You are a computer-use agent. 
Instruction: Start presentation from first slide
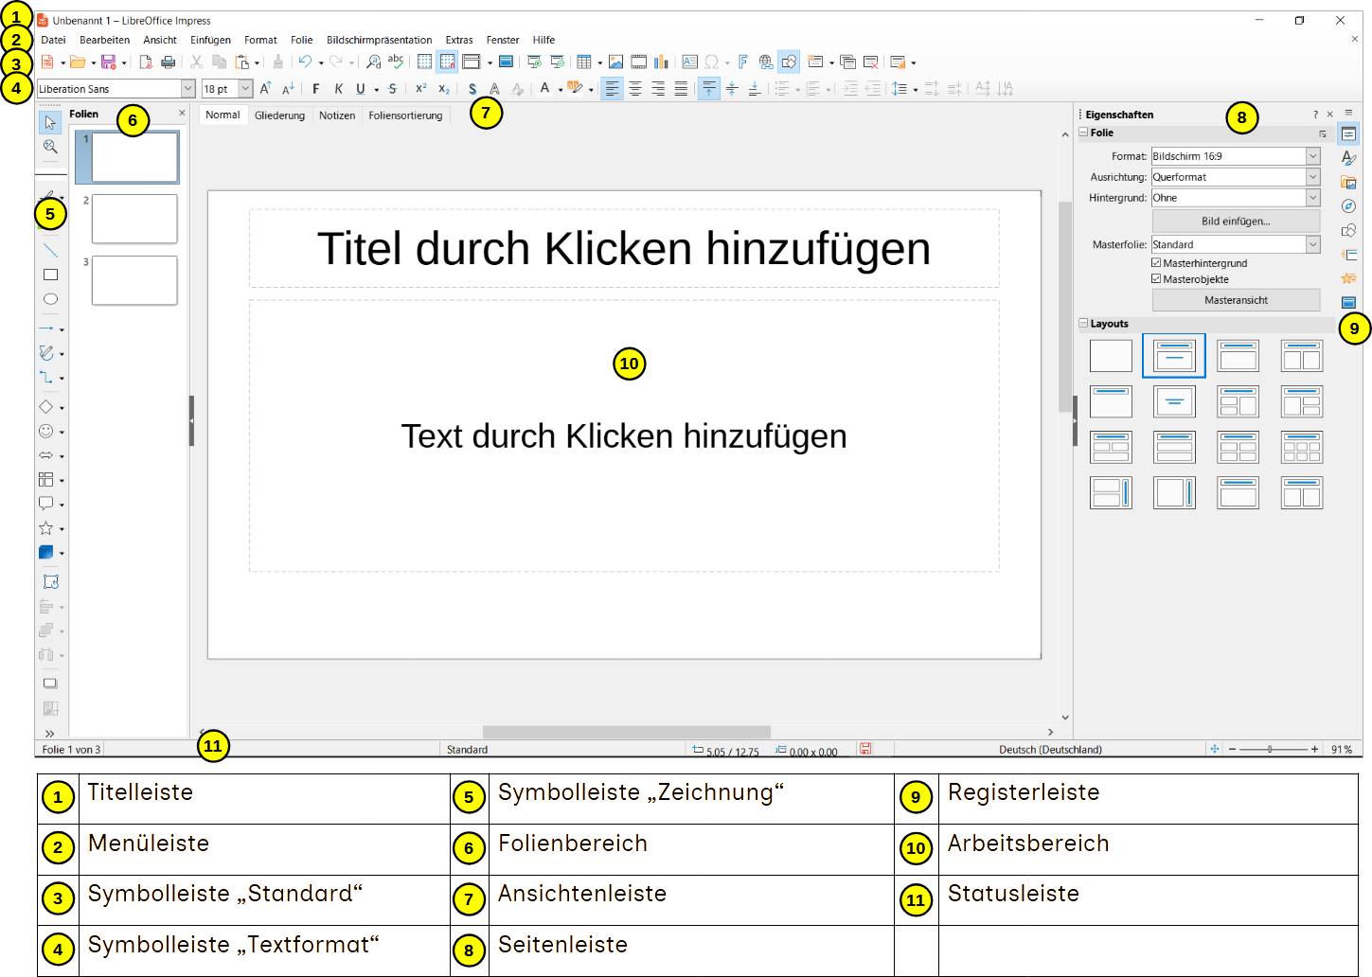pos(534,62)
